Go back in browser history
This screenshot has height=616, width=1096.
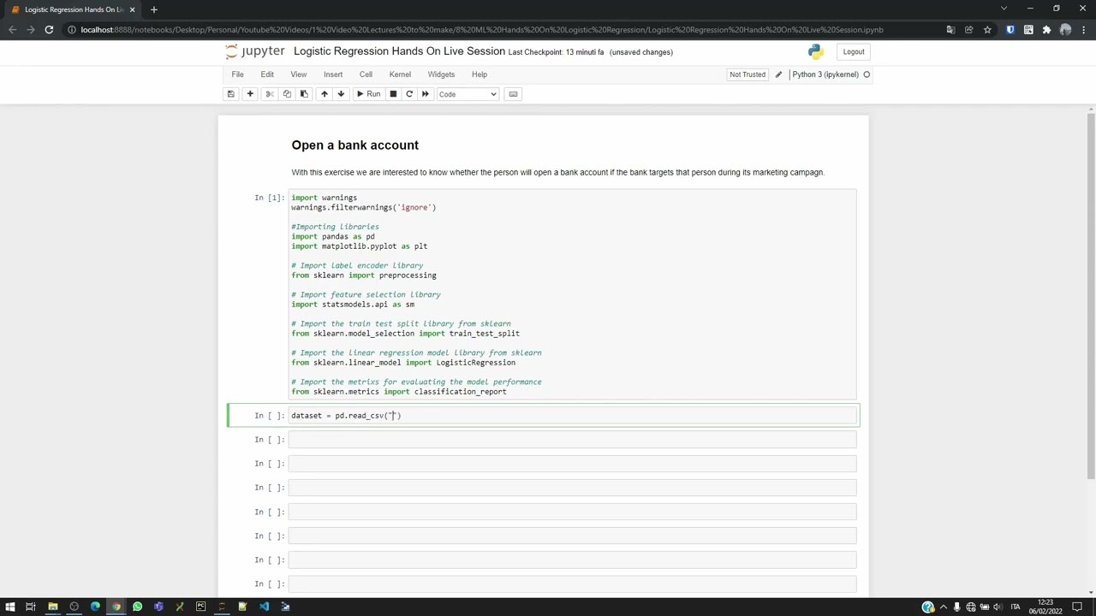(x=12, y=30)
